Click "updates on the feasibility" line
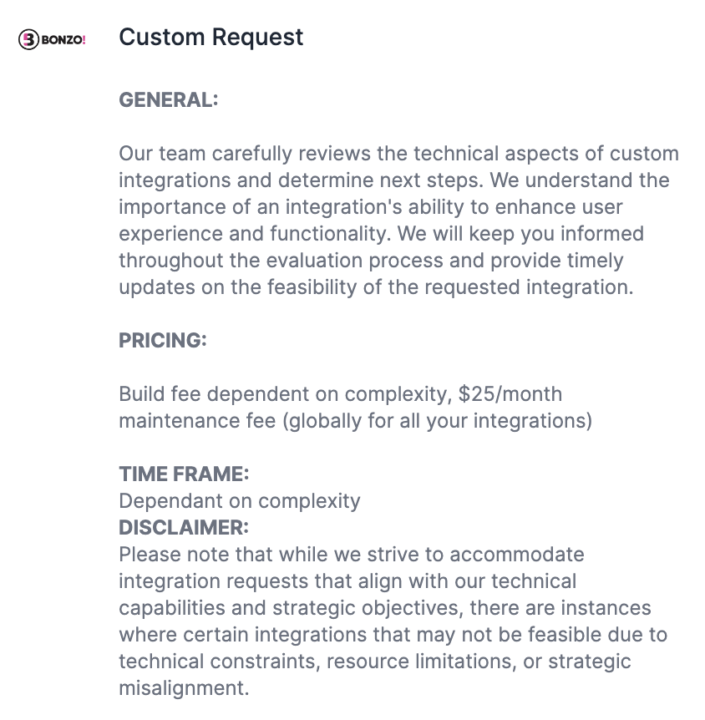Viewport: 705px width, 720px height. tap(374, 287)
